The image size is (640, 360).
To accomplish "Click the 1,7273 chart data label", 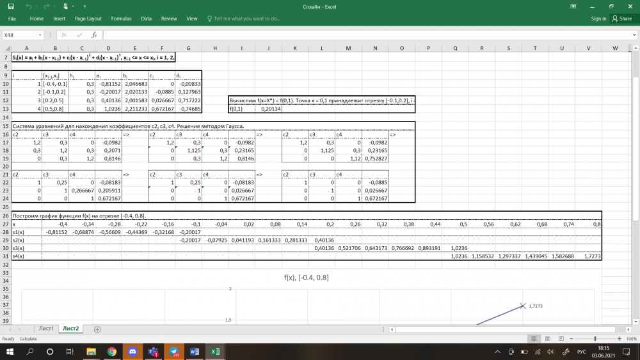I will pos(536,306).
